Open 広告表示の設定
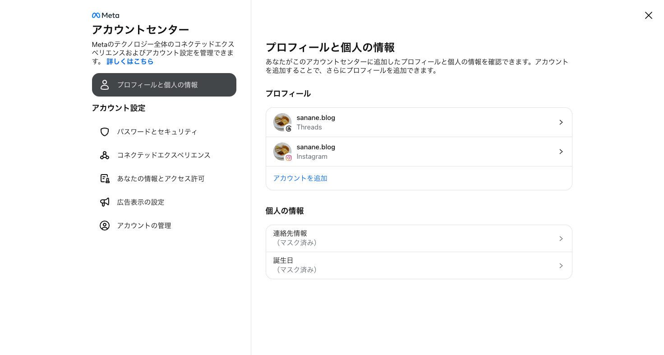 [164, 202]
